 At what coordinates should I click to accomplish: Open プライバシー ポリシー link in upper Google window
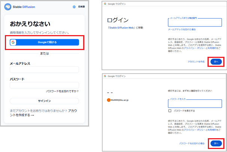click(194, 48)
